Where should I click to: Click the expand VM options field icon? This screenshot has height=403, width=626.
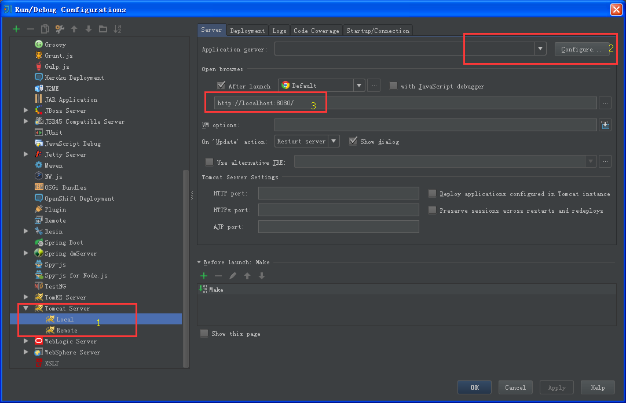pyautogui.click(x=605, y=125)
